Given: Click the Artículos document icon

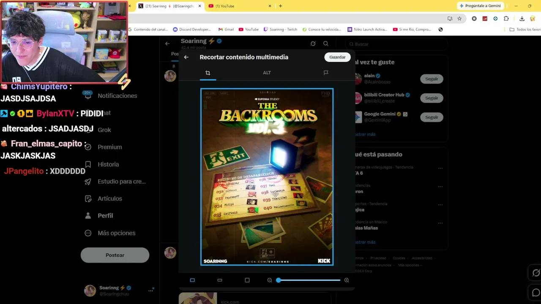Looking at the screenshot, I should [x=88, y=198].
